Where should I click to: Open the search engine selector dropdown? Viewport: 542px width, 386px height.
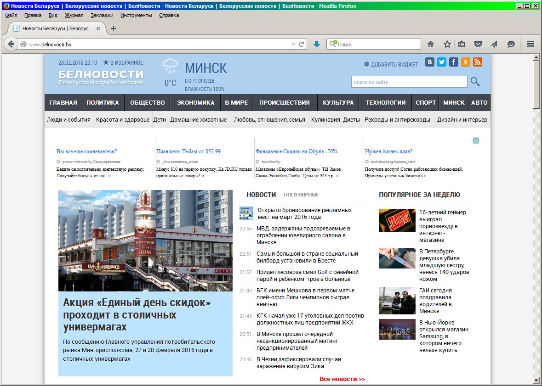click(x=333, y=45)
